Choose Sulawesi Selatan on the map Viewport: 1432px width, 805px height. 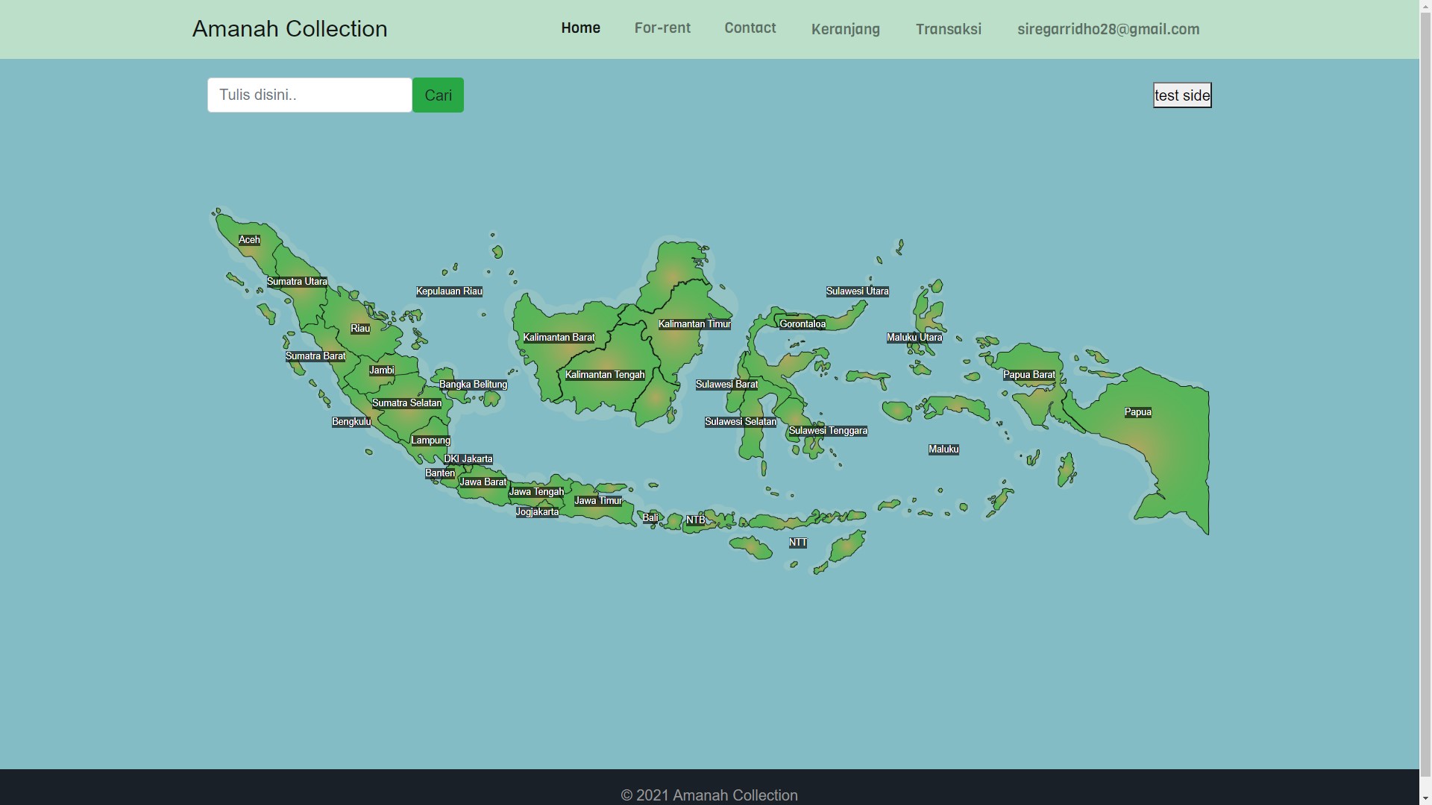point(740,422)
